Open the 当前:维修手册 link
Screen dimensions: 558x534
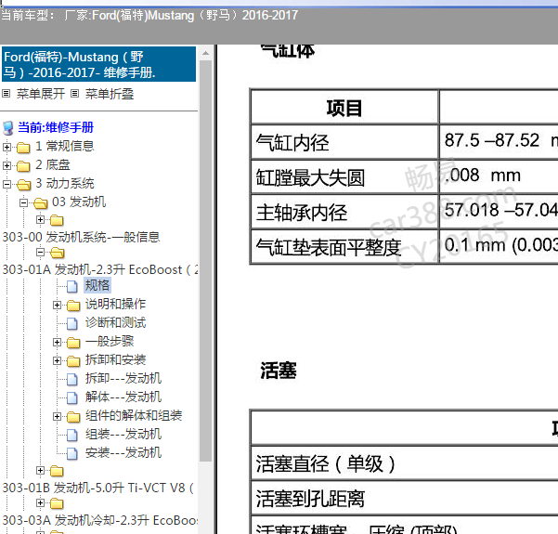[56, 127]
